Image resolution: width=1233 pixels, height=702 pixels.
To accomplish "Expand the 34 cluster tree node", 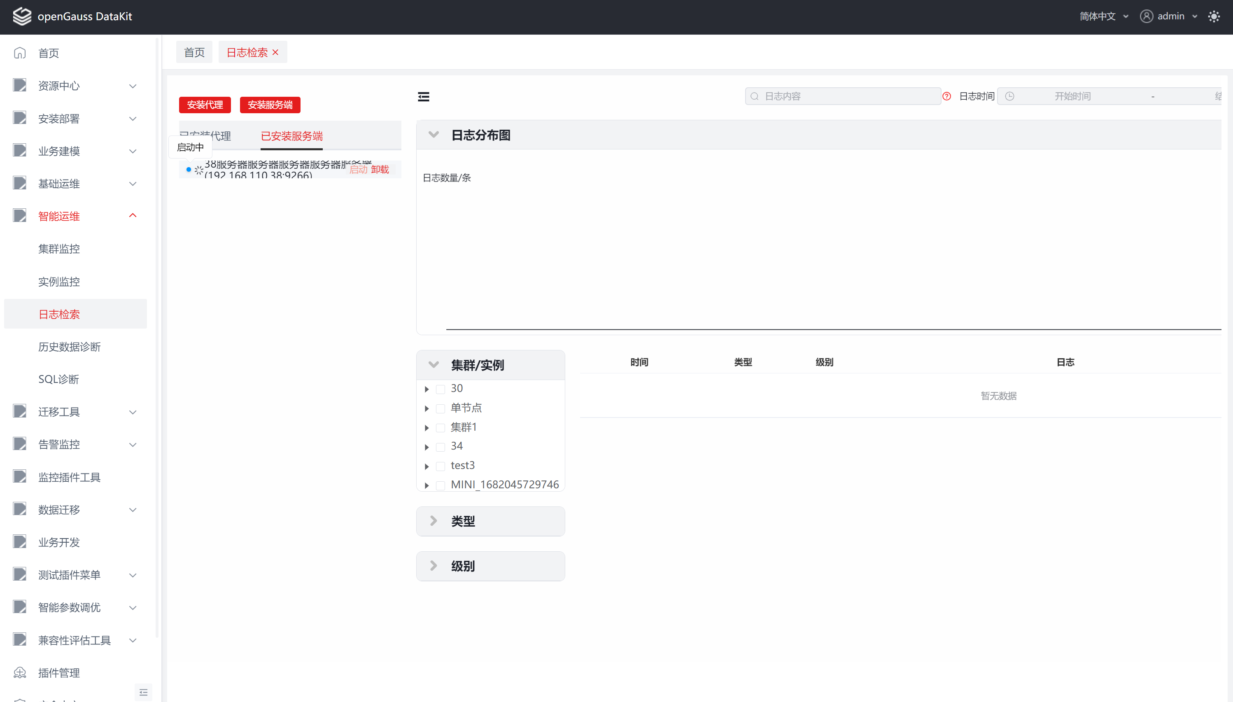I will click(x=427, y=447).
